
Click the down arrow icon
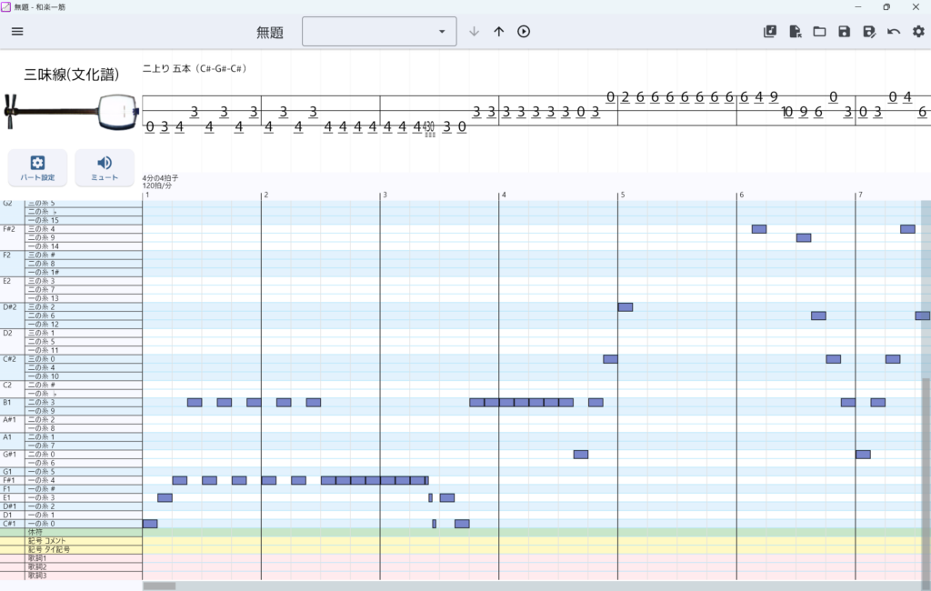(474, 32)
